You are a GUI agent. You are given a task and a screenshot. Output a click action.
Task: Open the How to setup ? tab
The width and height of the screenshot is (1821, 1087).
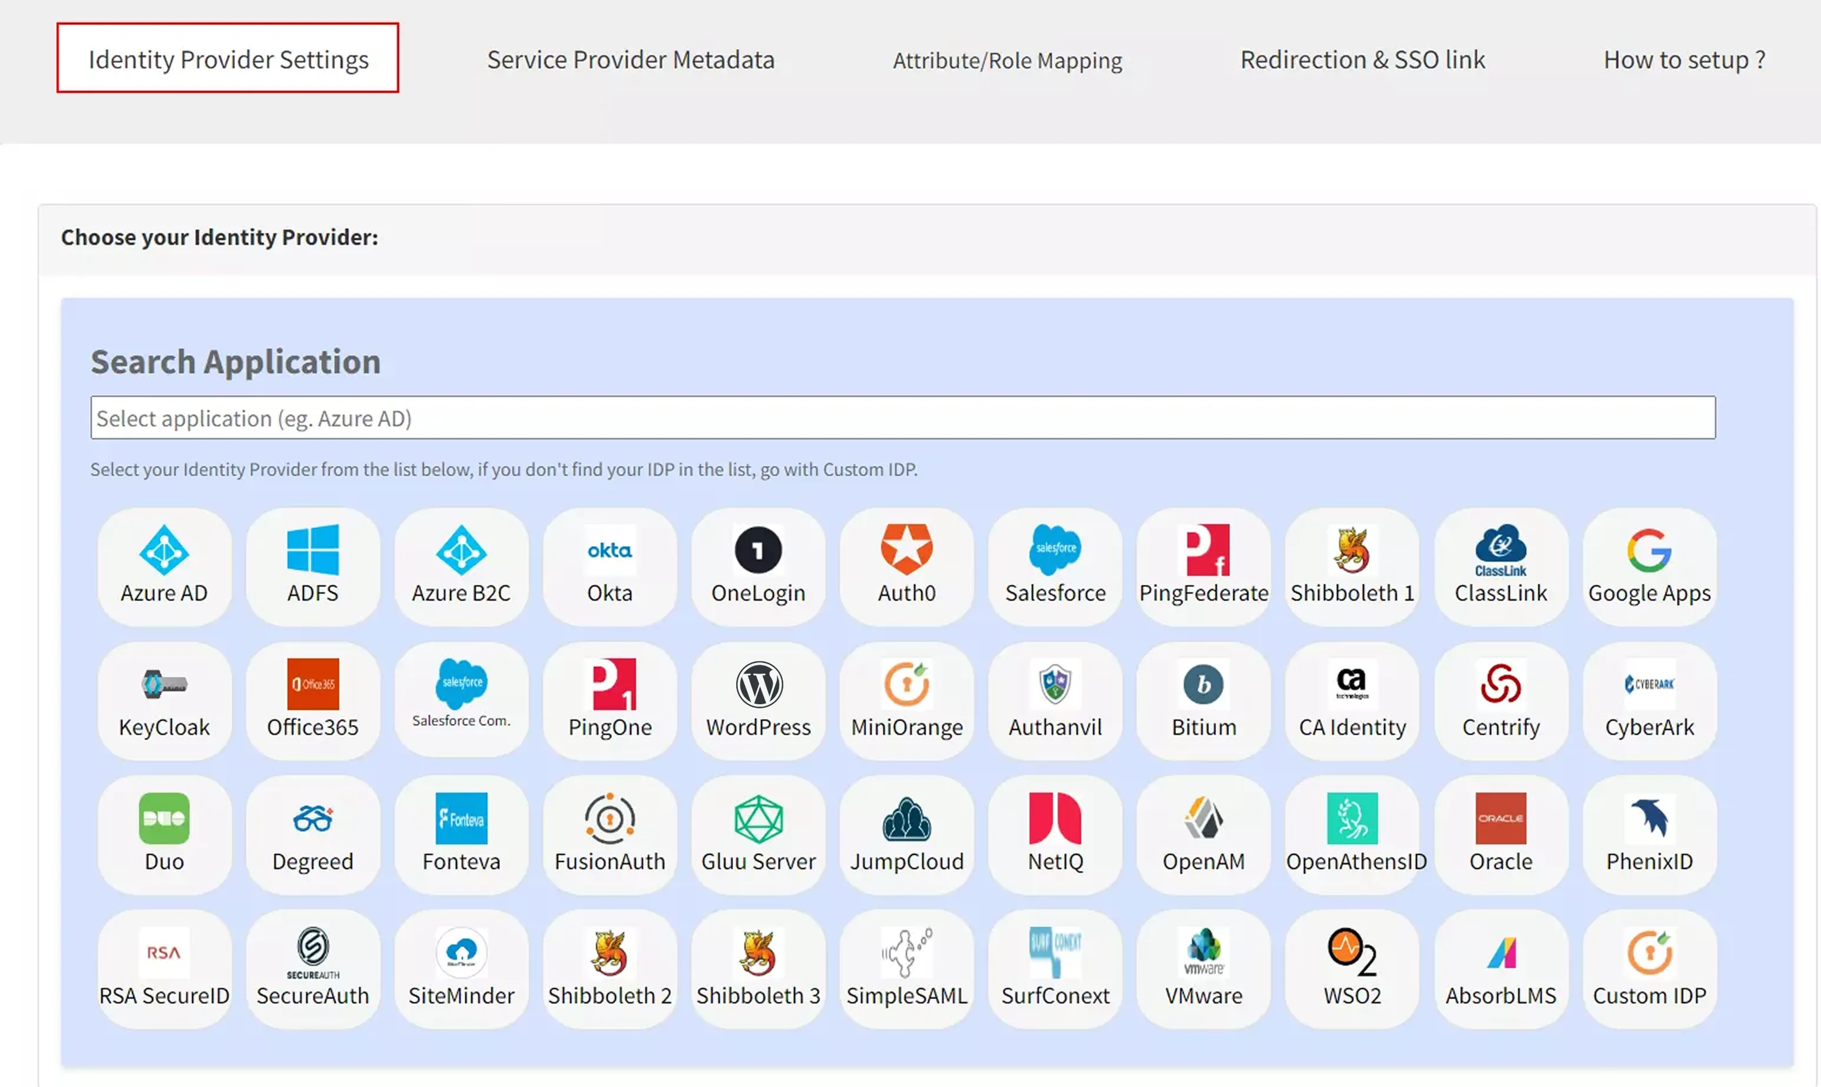tap(1685, 59)
